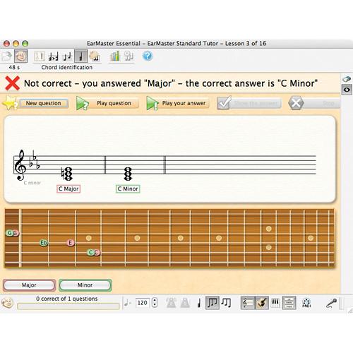Select the chord identification exercise icon

pyautogui.click(x=81, y=56)
